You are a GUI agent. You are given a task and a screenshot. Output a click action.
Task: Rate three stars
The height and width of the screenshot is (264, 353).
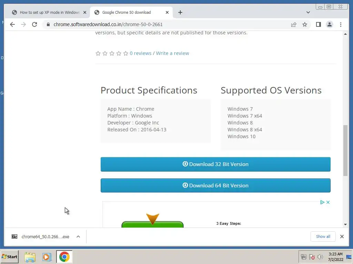point(112,53)
